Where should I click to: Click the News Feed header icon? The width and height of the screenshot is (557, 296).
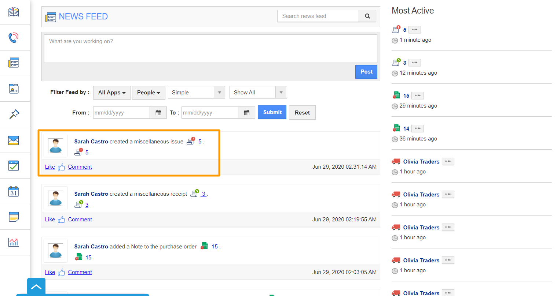[x=51, y=17]
